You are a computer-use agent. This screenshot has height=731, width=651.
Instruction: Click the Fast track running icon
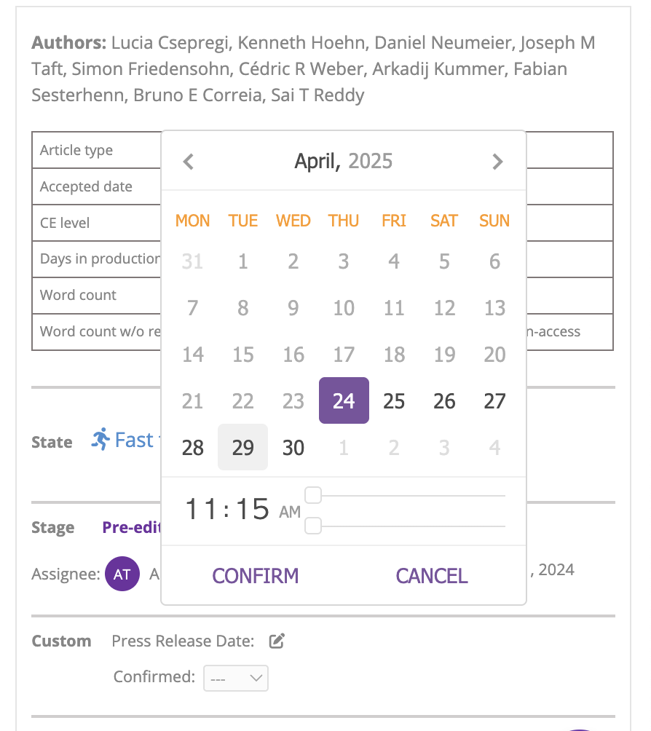[x=101, y=440]
